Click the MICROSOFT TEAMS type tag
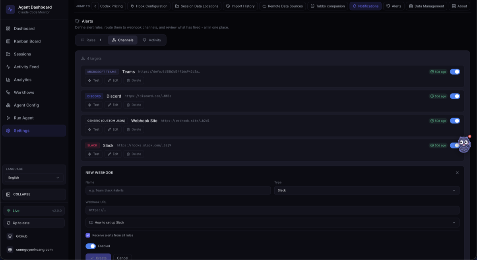The width and height of the screenshot is (477, 260). point(102,72)
